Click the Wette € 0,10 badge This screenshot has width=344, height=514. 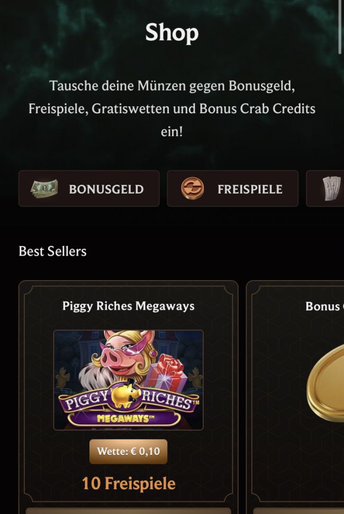coord(129,452)
